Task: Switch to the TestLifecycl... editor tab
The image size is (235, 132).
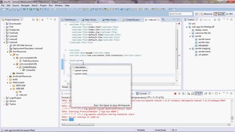Action: coord(69,20)
